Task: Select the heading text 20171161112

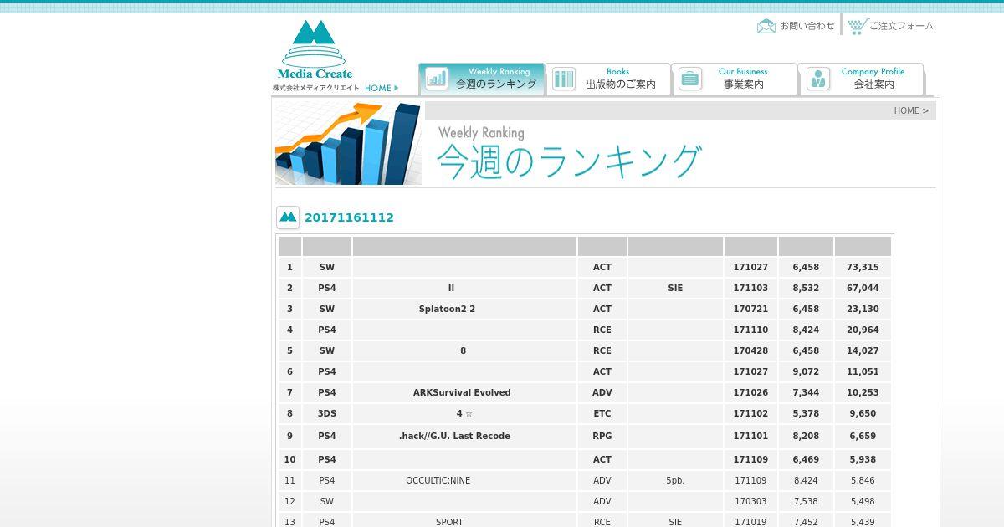Action: click(x=349, y=217)
